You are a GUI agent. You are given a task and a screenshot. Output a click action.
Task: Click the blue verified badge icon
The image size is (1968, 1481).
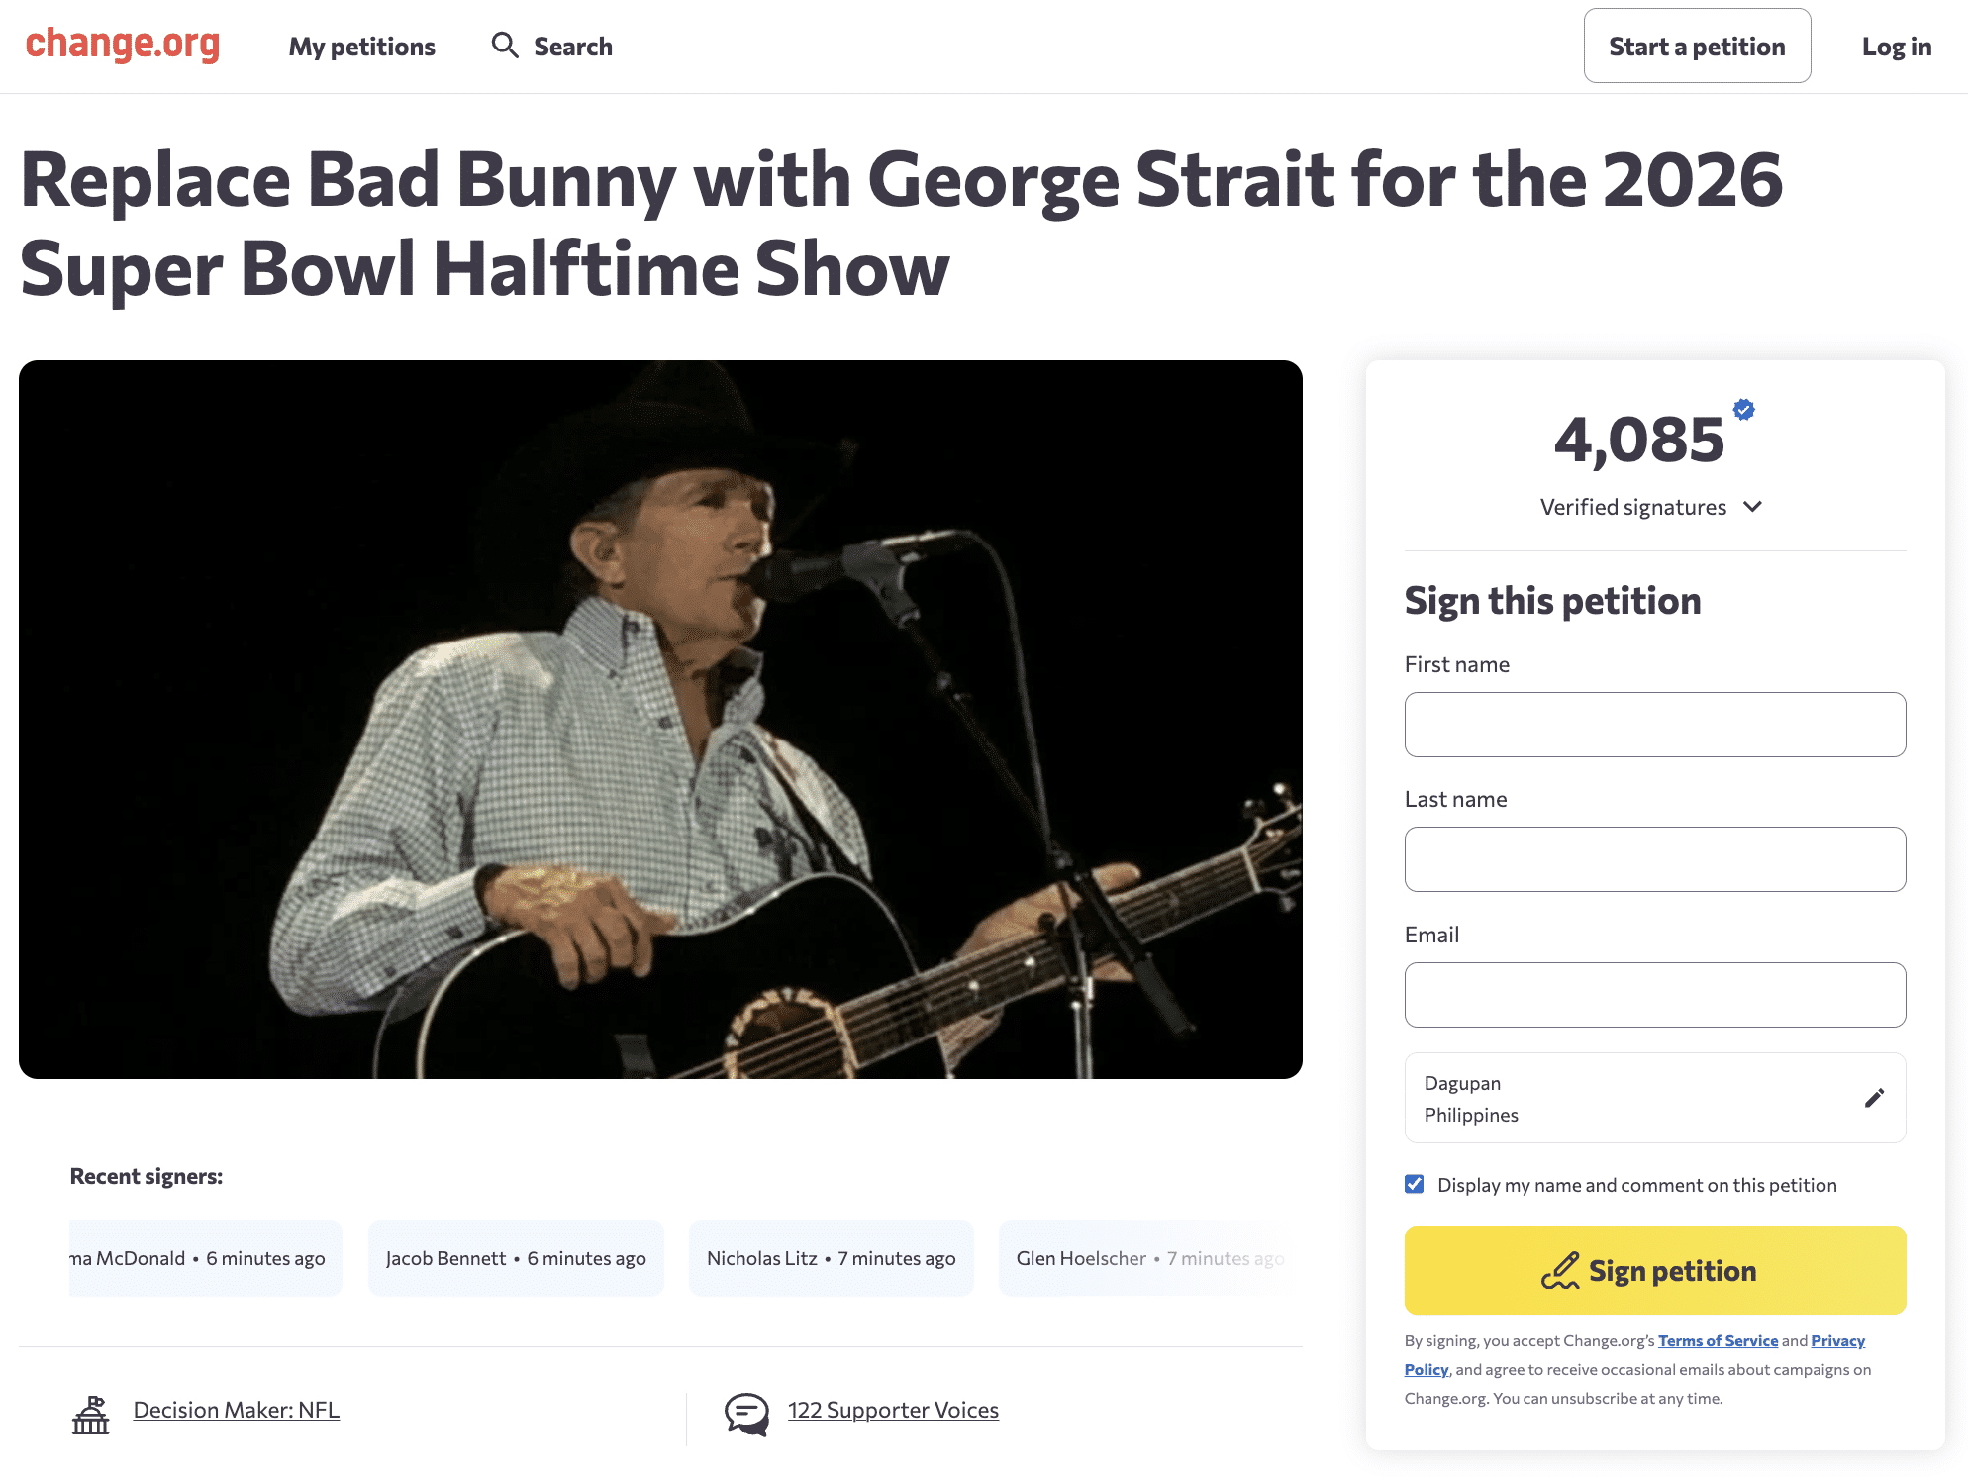click(x=1744, y=410)
